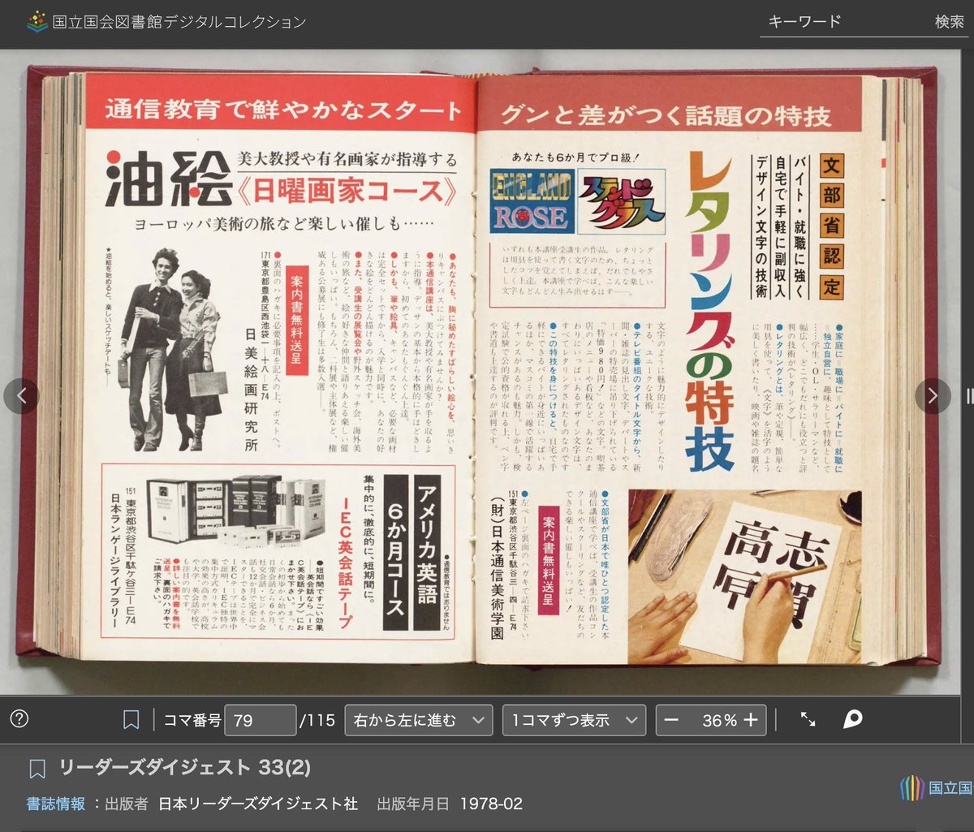Open the 1コマずつ表示 display mode dropdown
Screen dimensions: 974x832
[574, 720]
